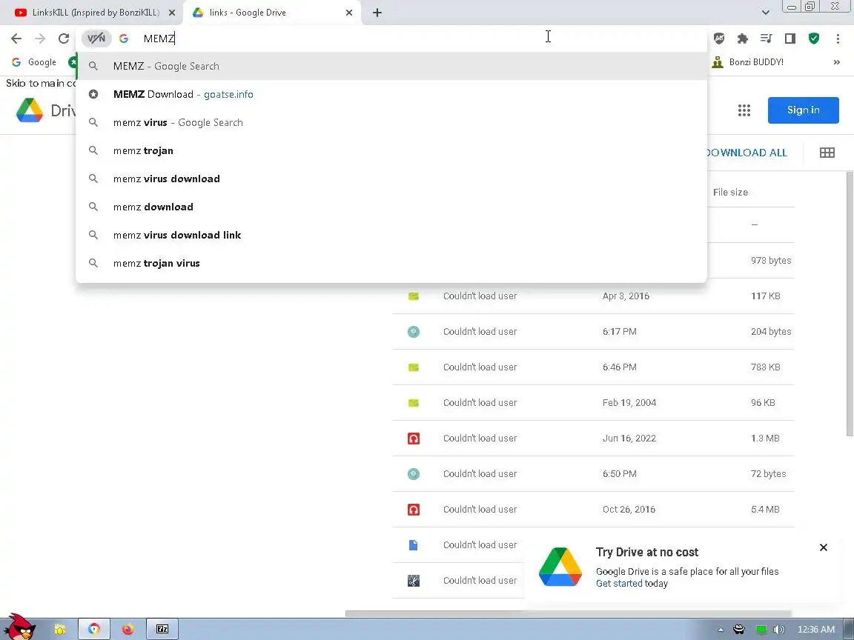Click the '783 KB' file size cell

765,367
